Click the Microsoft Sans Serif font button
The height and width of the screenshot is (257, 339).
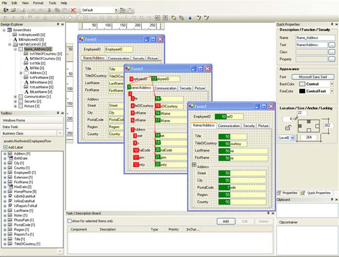coord(313,77)
